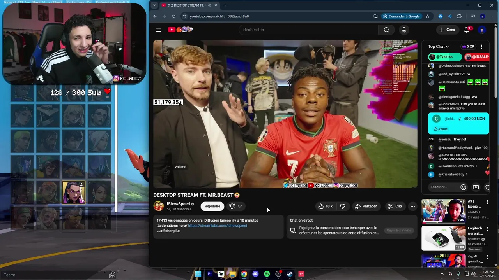
Task: Open the Créer menu
Action: coord(447,30)
